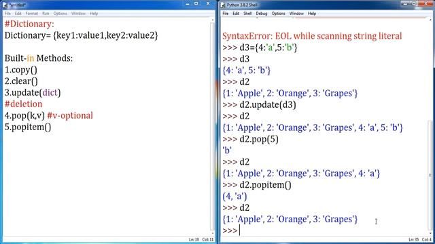
Task: Click the empty shell prompt at bottom
Action: [230, 230]
